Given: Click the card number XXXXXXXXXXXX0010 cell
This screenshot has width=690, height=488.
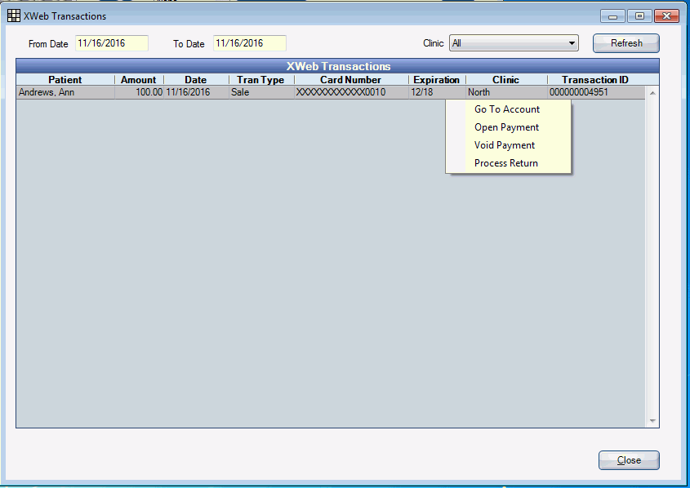Looking at the screenshot, I should (x=351, y=92).
